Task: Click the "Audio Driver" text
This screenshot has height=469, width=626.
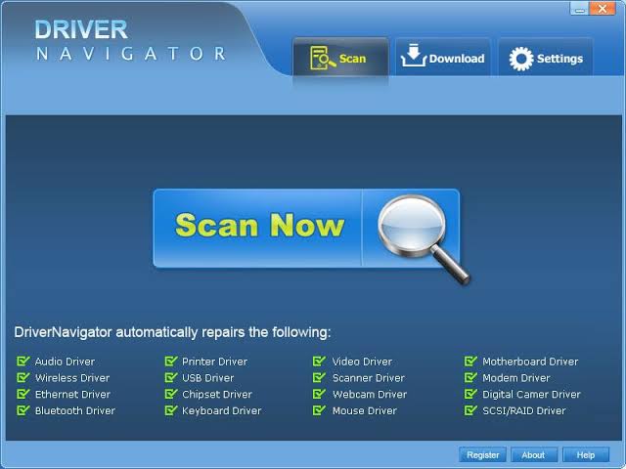Action: coord(66,362)
